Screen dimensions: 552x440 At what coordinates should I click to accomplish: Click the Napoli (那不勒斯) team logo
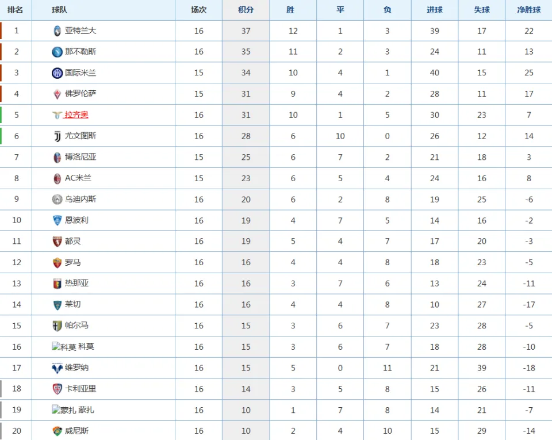pyautogui.click(x=57, y=52)
